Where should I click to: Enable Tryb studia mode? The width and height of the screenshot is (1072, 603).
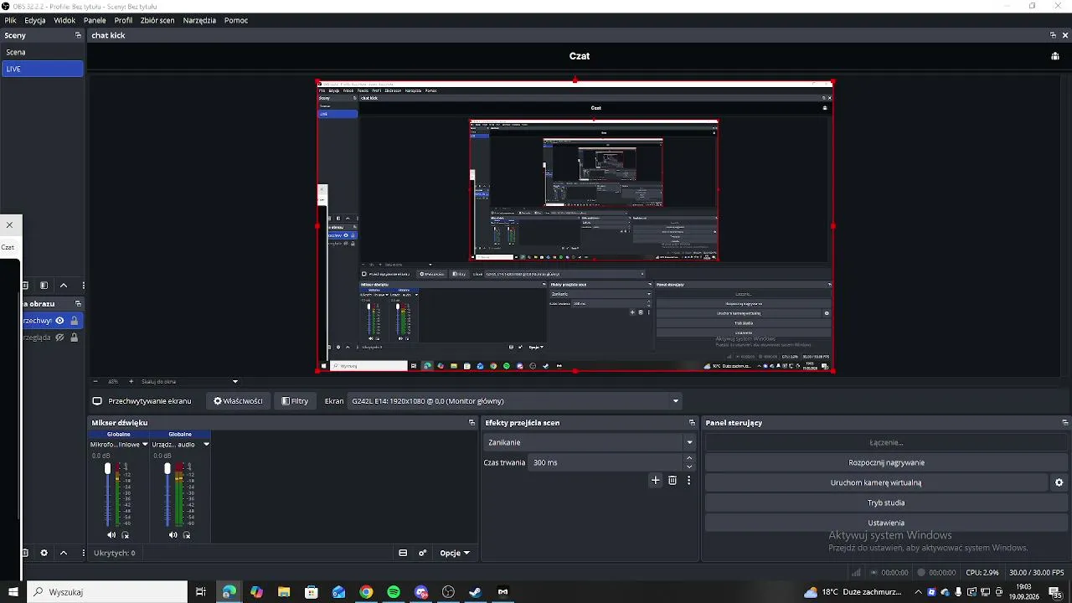click(886, 502)
